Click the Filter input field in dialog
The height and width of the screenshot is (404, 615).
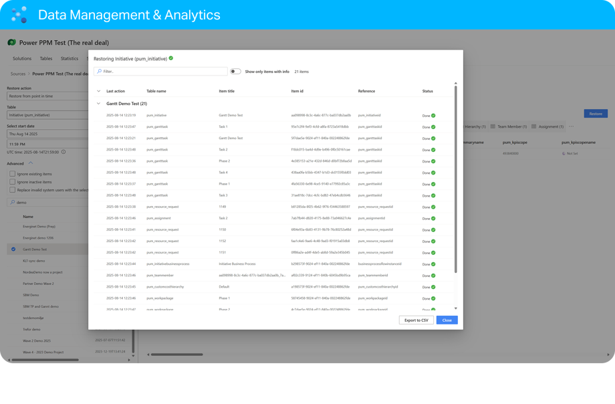pyautogui.click(x=160, y=72)
